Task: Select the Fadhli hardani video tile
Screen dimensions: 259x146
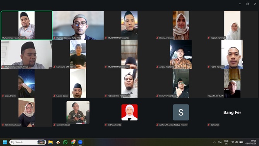Action: pyautogui.click(x=232, y=54)
